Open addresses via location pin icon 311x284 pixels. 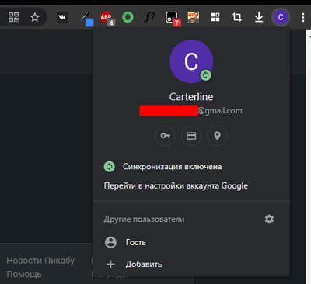(217, 136)
